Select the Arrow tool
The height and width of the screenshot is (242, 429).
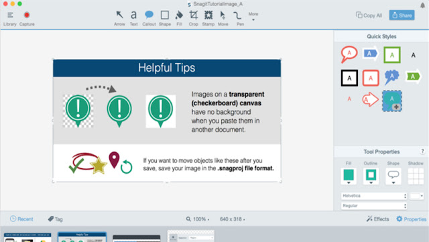(119, 19)
